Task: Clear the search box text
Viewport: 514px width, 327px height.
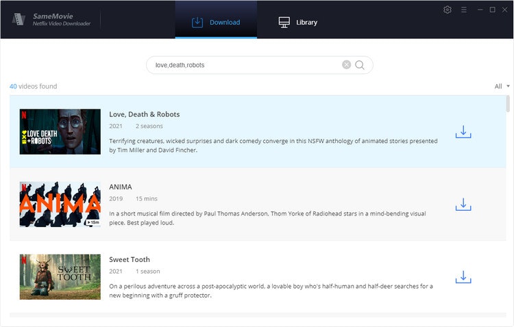Action: click(347, 65)
